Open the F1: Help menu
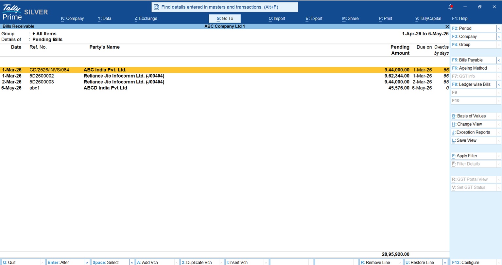This screenshot has width=502, height=265. [x=460, y=19]
